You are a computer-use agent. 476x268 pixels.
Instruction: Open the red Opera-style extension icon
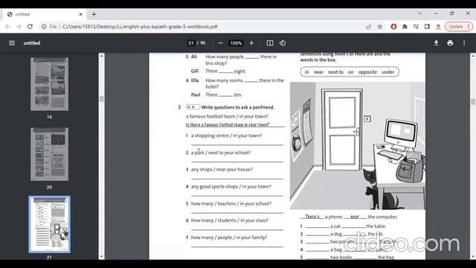393,27
